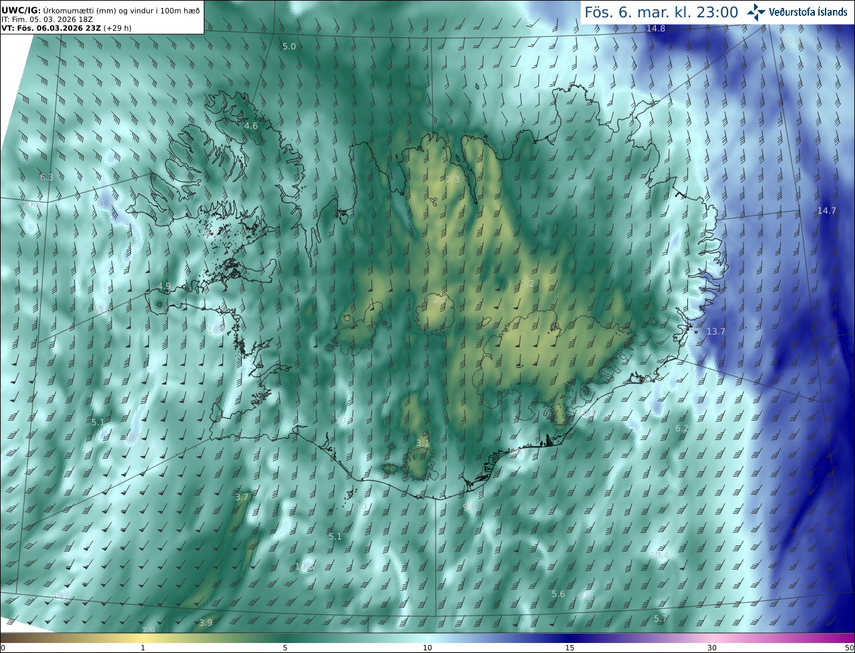Click the color scale label 30
The image size is (855, 653).
(712, 648)
